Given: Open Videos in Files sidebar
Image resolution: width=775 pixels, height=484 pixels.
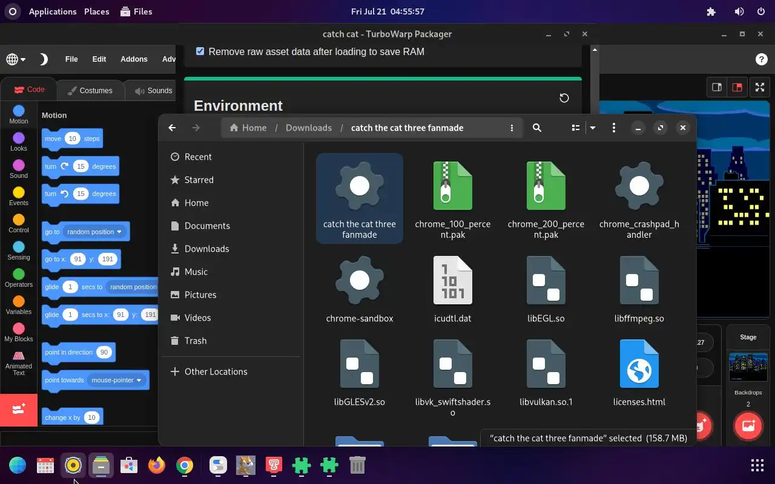Looking at the screenshot, I should click(x=231, y=318).
